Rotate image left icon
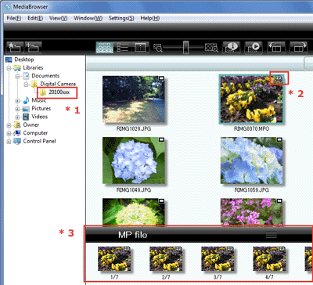This screenshot has width=313, height=285. [276, 48]
